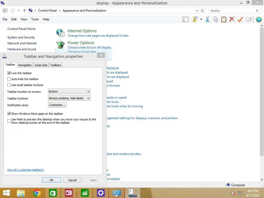Click the Properties toolbar icon

click(249, 19)
